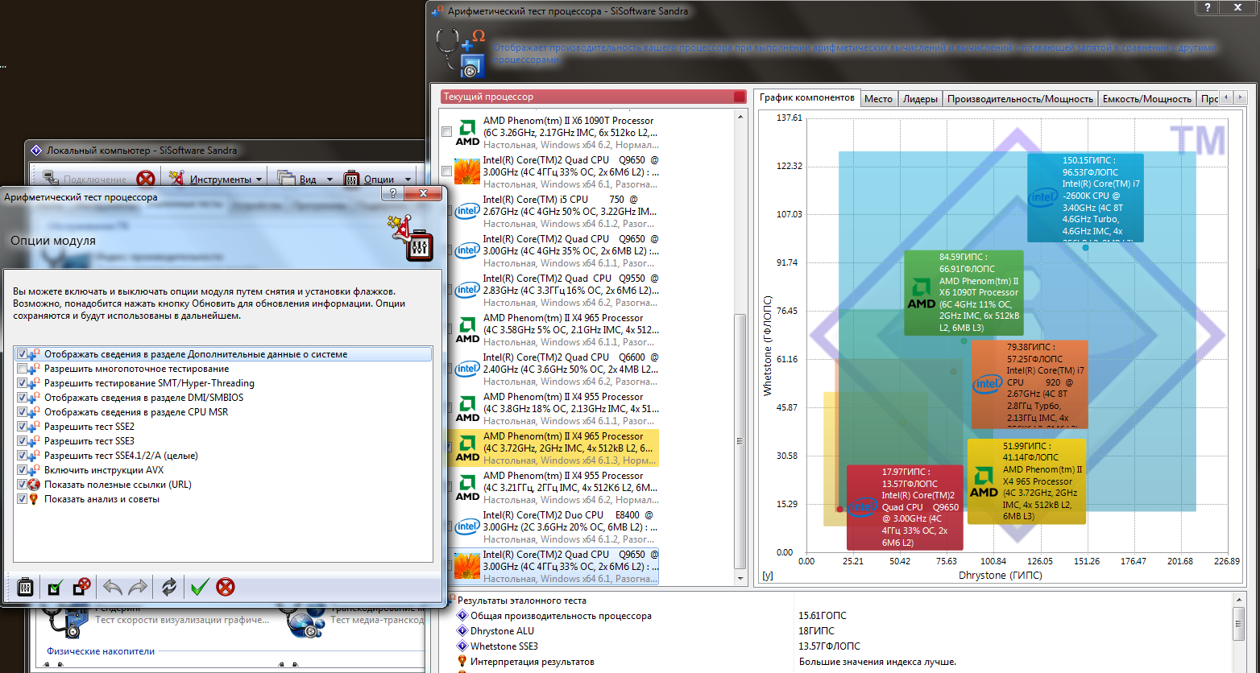Uncheck Показать полезные ссылки (URL)
The image size is (1260, 673).
tap(22, 485)
